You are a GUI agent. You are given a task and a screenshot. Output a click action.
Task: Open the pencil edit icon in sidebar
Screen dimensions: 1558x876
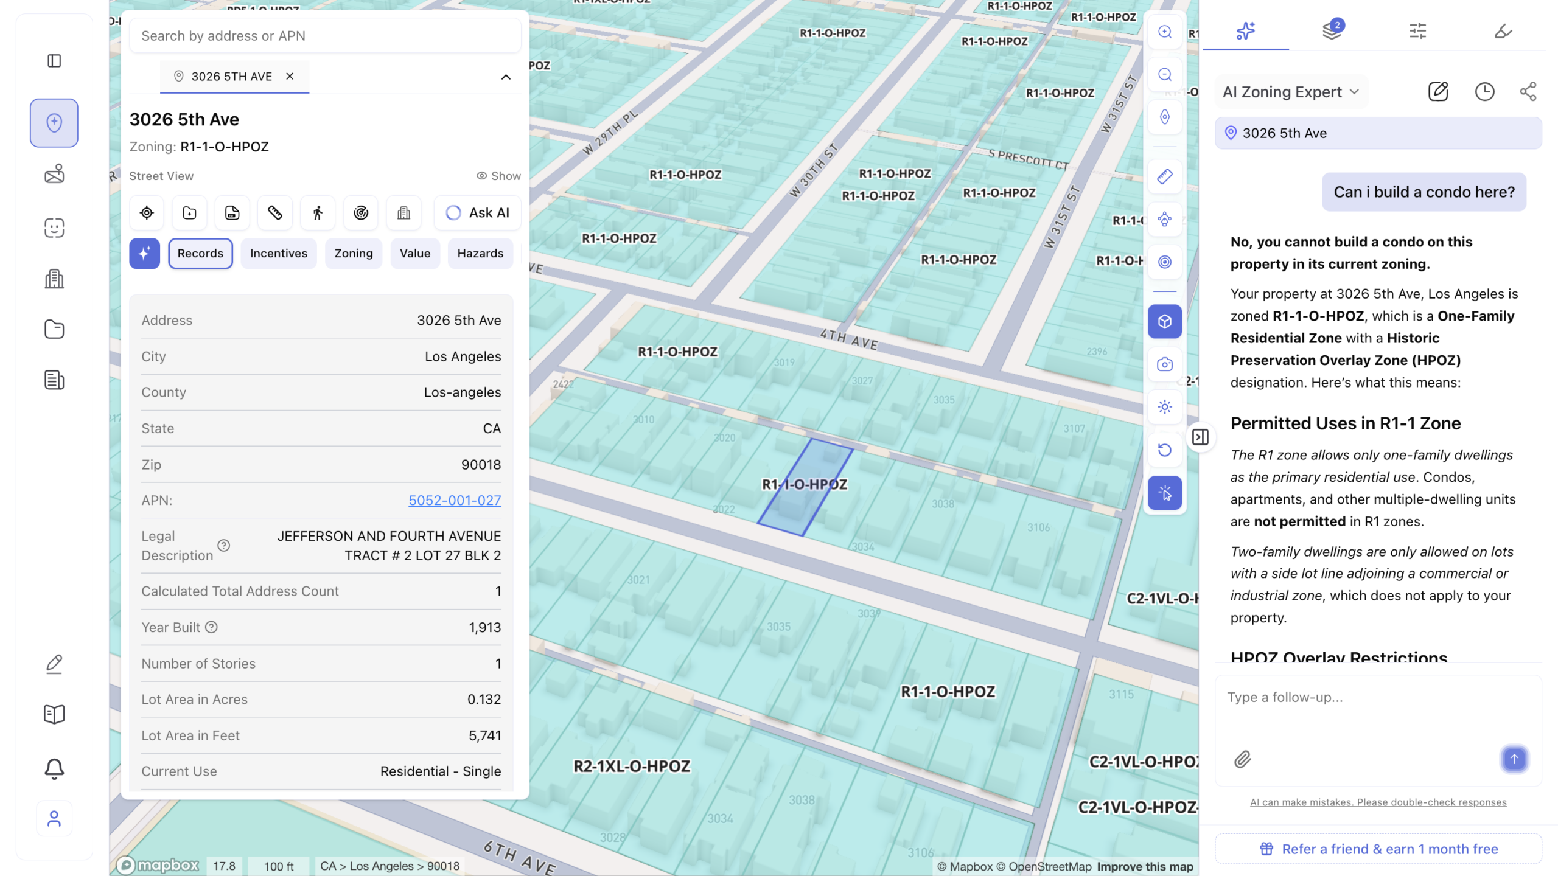click(x=54, y=664)
